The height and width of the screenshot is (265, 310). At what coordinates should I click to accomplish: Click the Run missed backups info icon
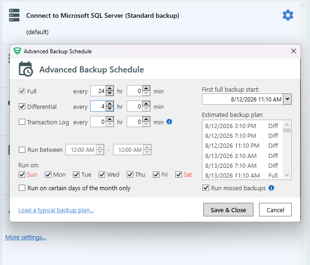coord(271,188)
